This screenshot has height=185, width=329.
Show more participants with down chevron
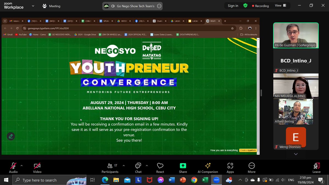pos(296,154)
